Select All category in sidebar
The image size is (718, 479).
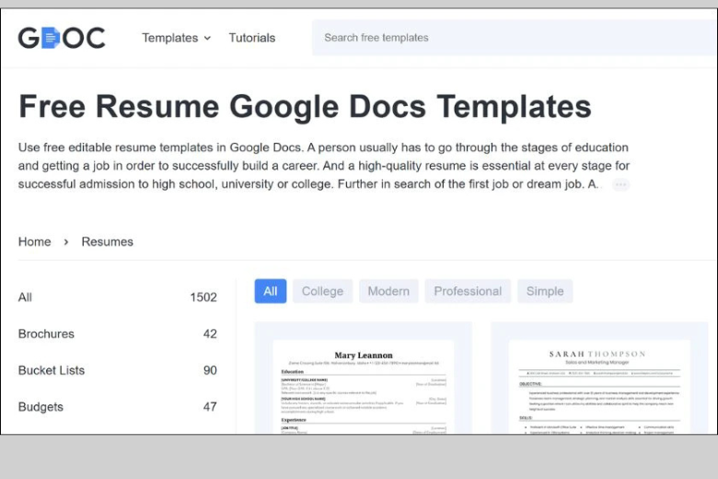pyautogui.click(x=26, y=297)
